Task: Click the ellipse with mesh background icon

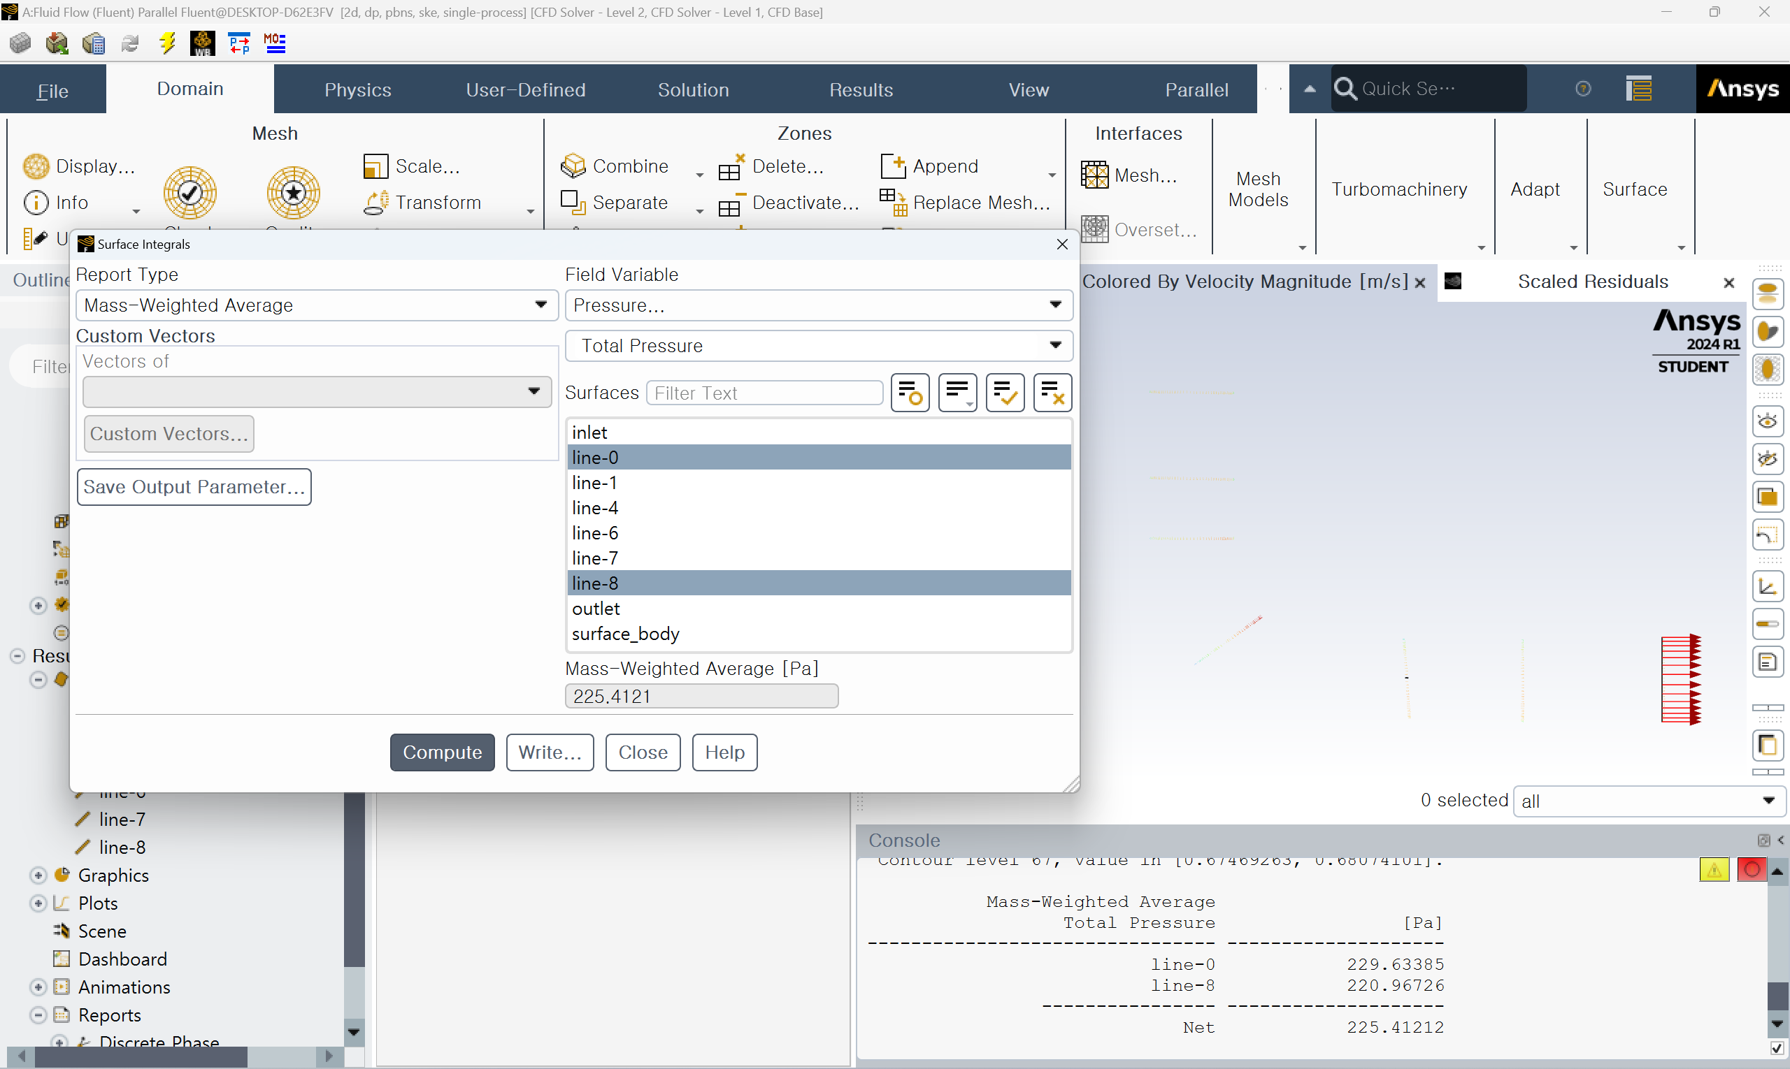Action: pyautogui.click(x=1768, y=370)
